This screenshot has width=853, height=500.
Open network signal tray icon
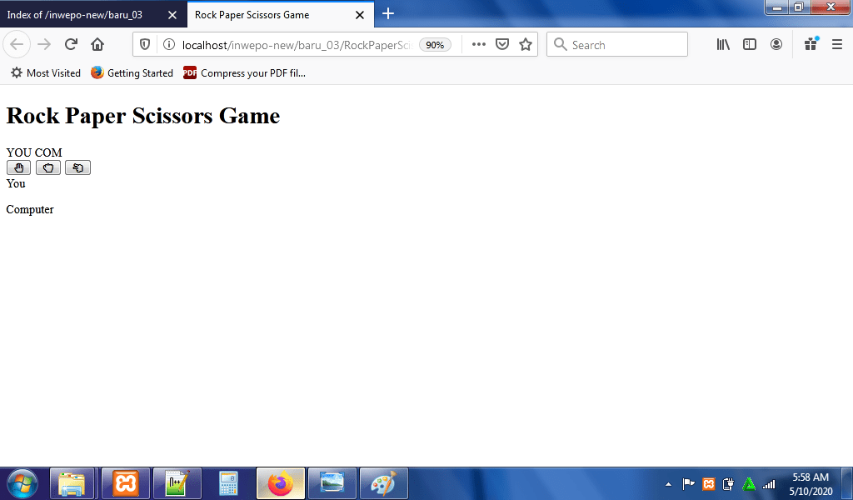click(x=769, y=483)
